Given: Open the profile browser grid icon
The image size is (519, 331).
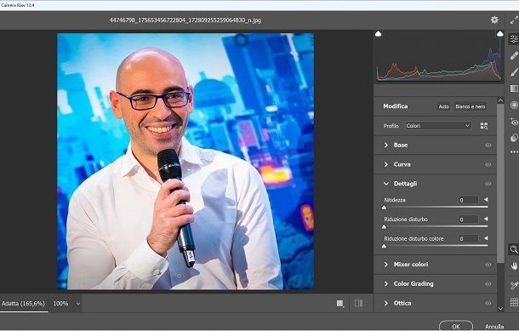Looking at the screenshot, I should tap(484, 126).
